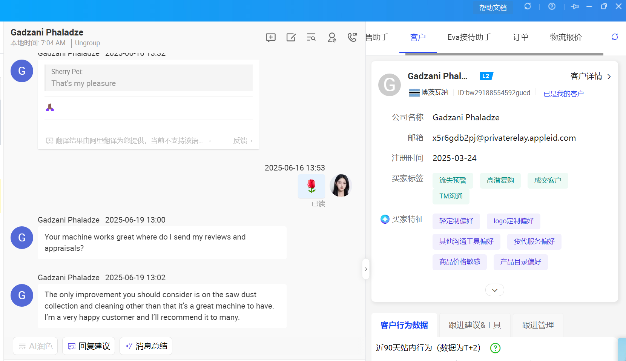The width and height of the screenshot is (626, 361).
Task: Click the 反馈 link under the translation
Action: [x=240, y=141]
